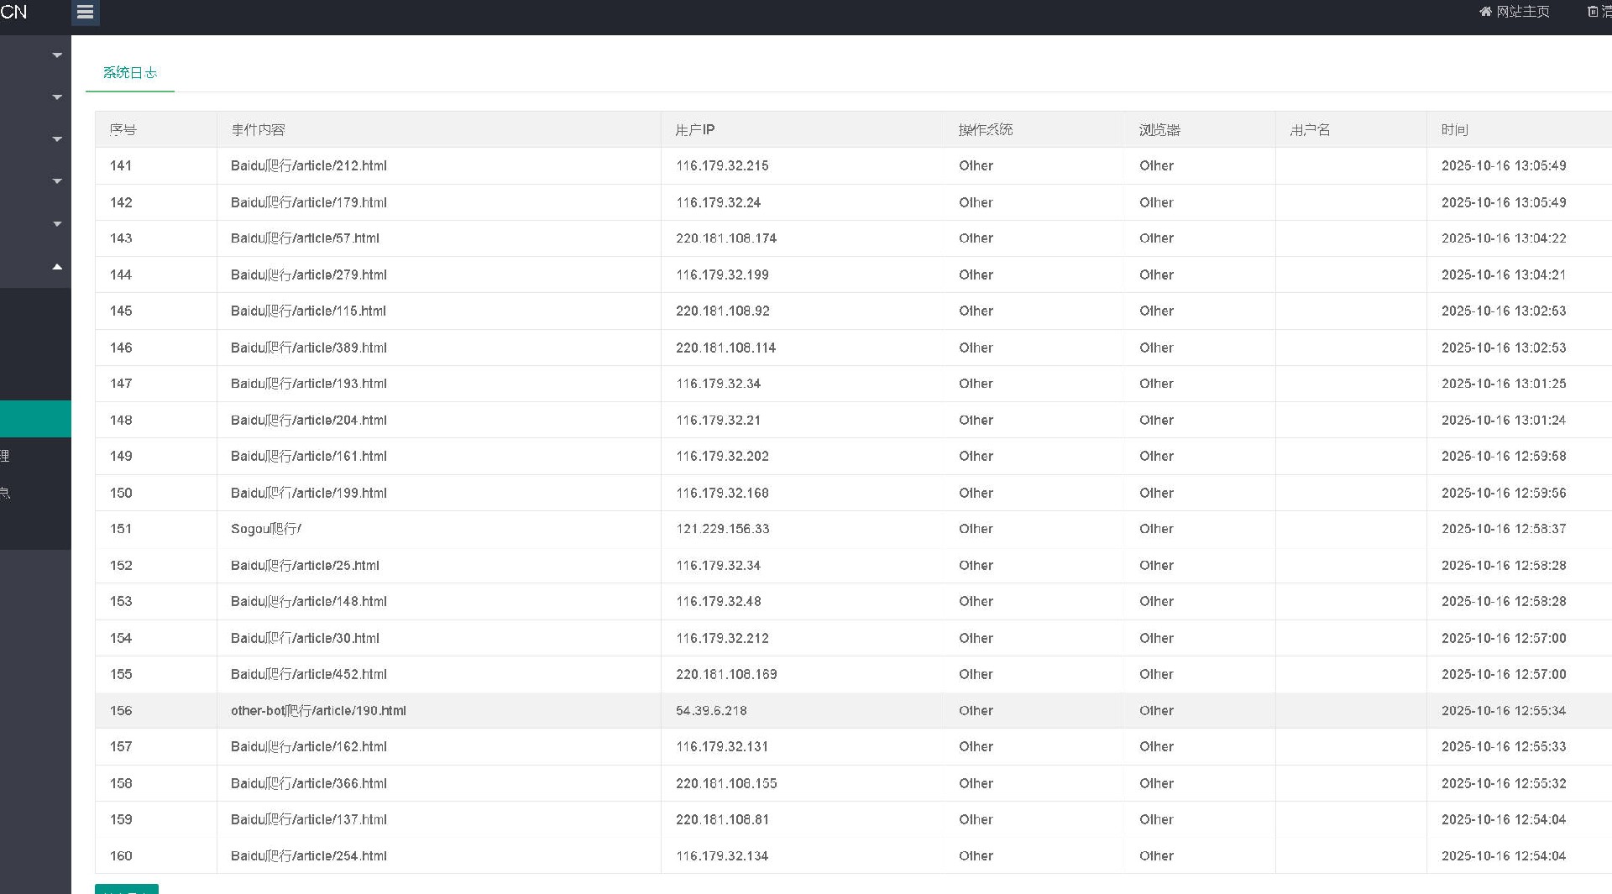Click the 时间 column header

1454,130
